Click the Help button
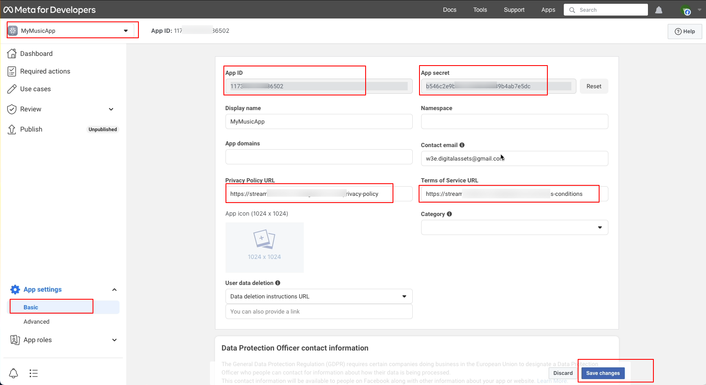This screenshot has height=385, width=706. 685,31
